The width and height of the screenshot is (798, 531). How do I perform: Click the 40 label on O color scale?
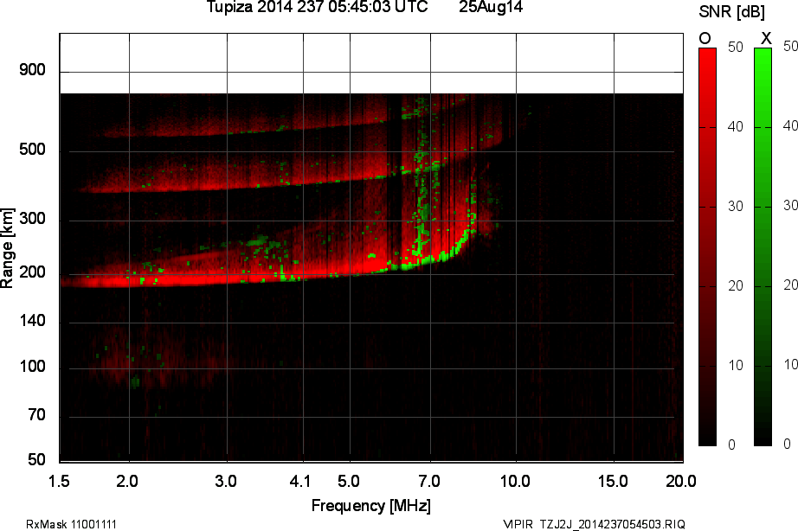(736, 126)
